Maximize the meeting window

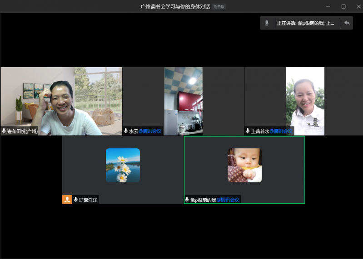click(x=343, y=6)
